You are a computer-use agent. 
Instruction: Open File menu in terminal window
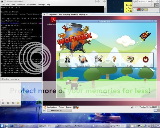(3, 5)
